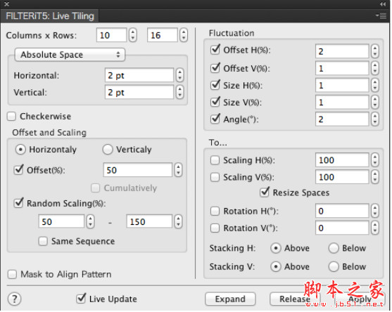392x312 pixels.
Task: Toggle the Cumulatively checkbox
Action: pyautogui.click(x=96, y=188)
